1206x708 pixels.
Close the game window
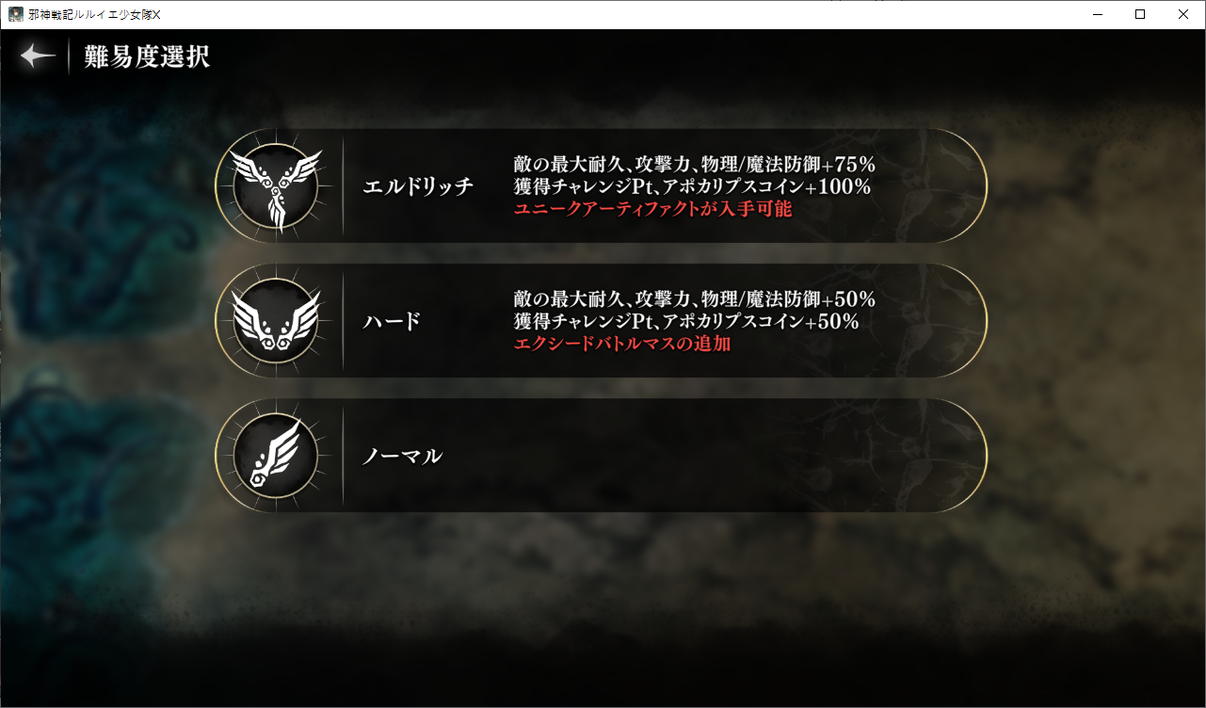[1183, 14]
